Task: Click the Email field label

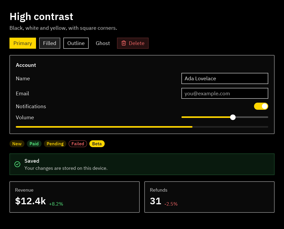Action: (22, 93)
